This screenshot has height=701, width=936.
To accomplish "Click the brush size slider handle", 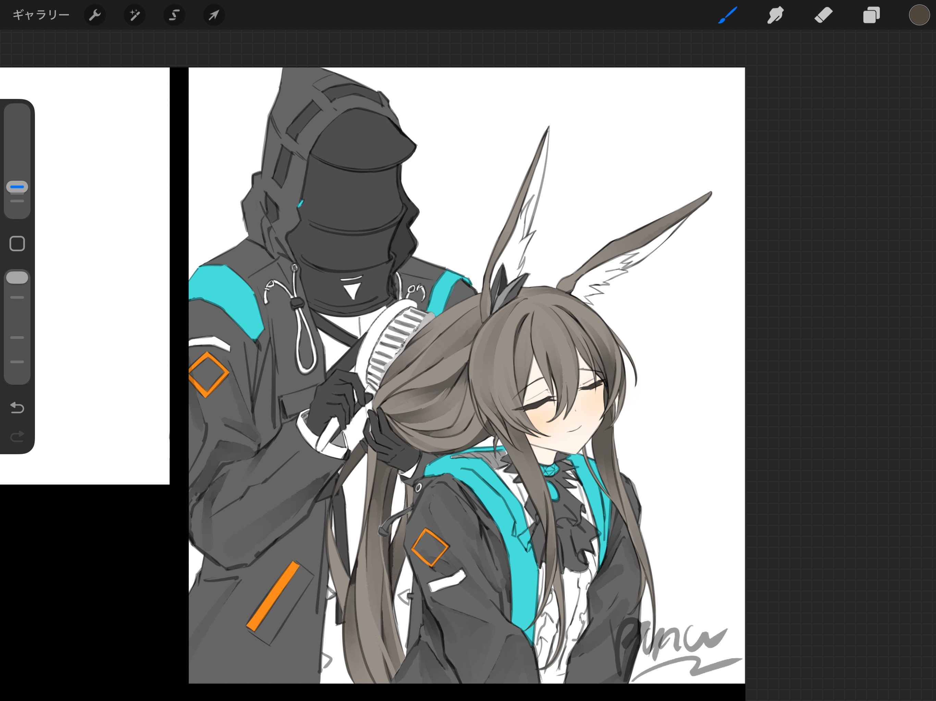I will click(x=17, y=187).
